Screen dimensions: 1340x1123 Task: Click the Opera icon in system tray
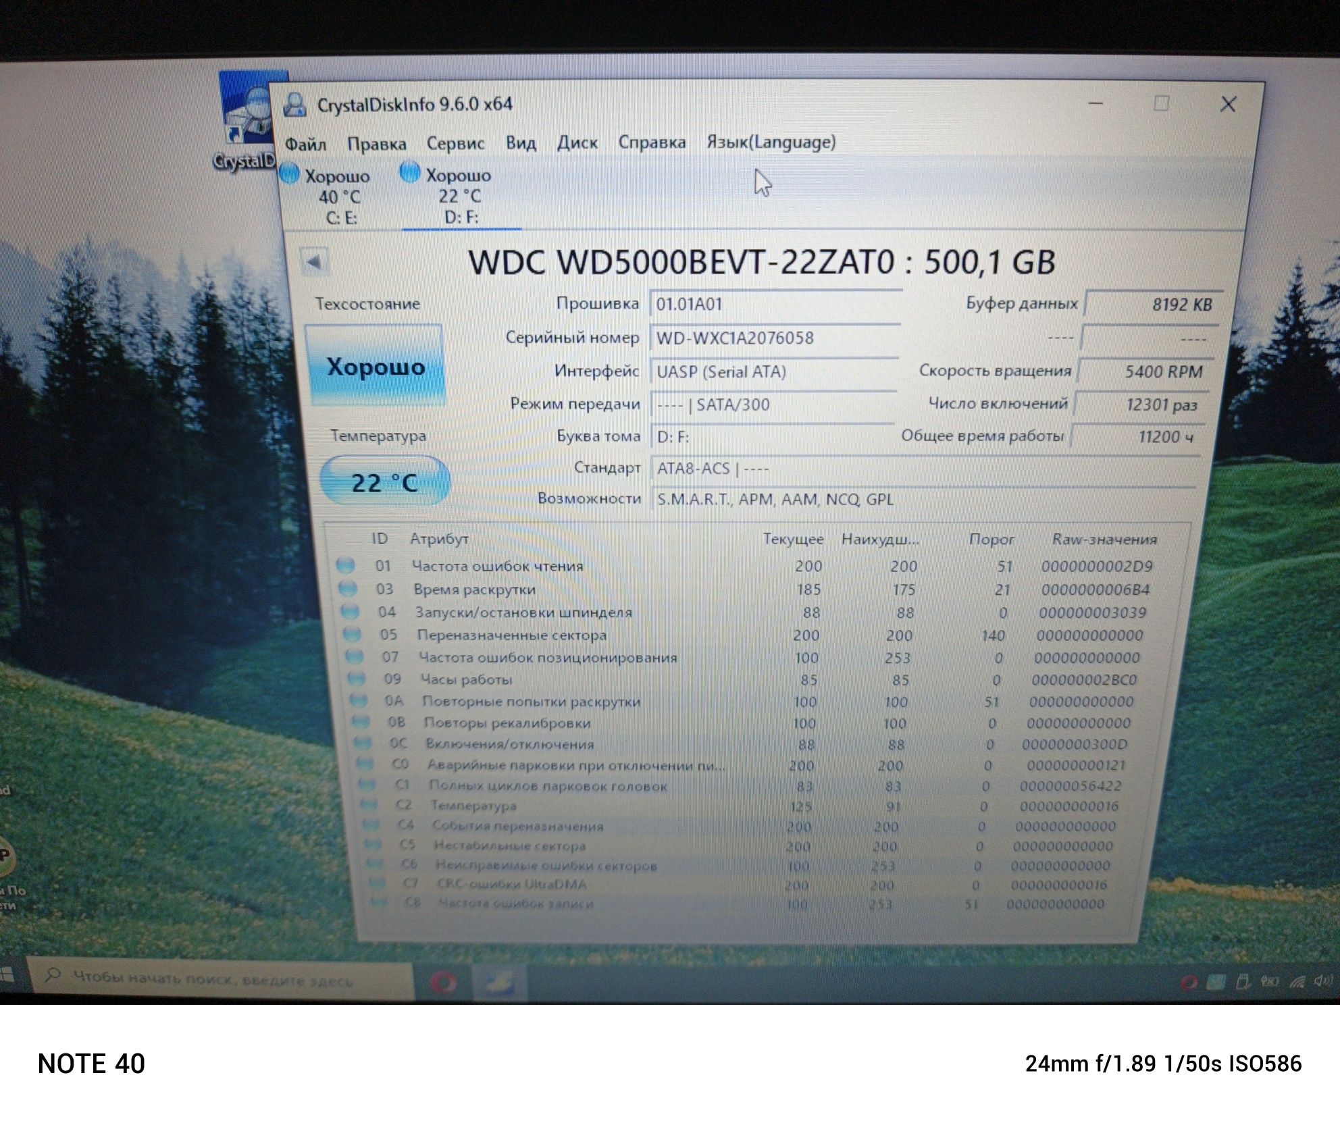(x=1189, y=982)
